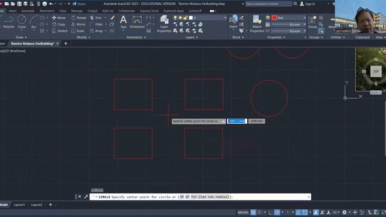Switch to the Layout1 tab
This screenshot has height=217, width=386.
(x=19, y=205)
